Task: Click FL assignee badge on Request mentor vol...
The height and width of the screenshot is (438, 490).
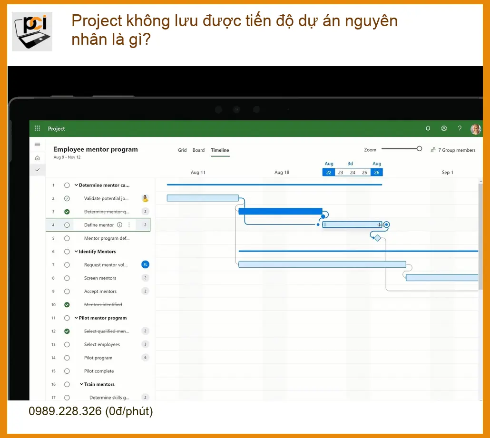Action: [145, 264]
